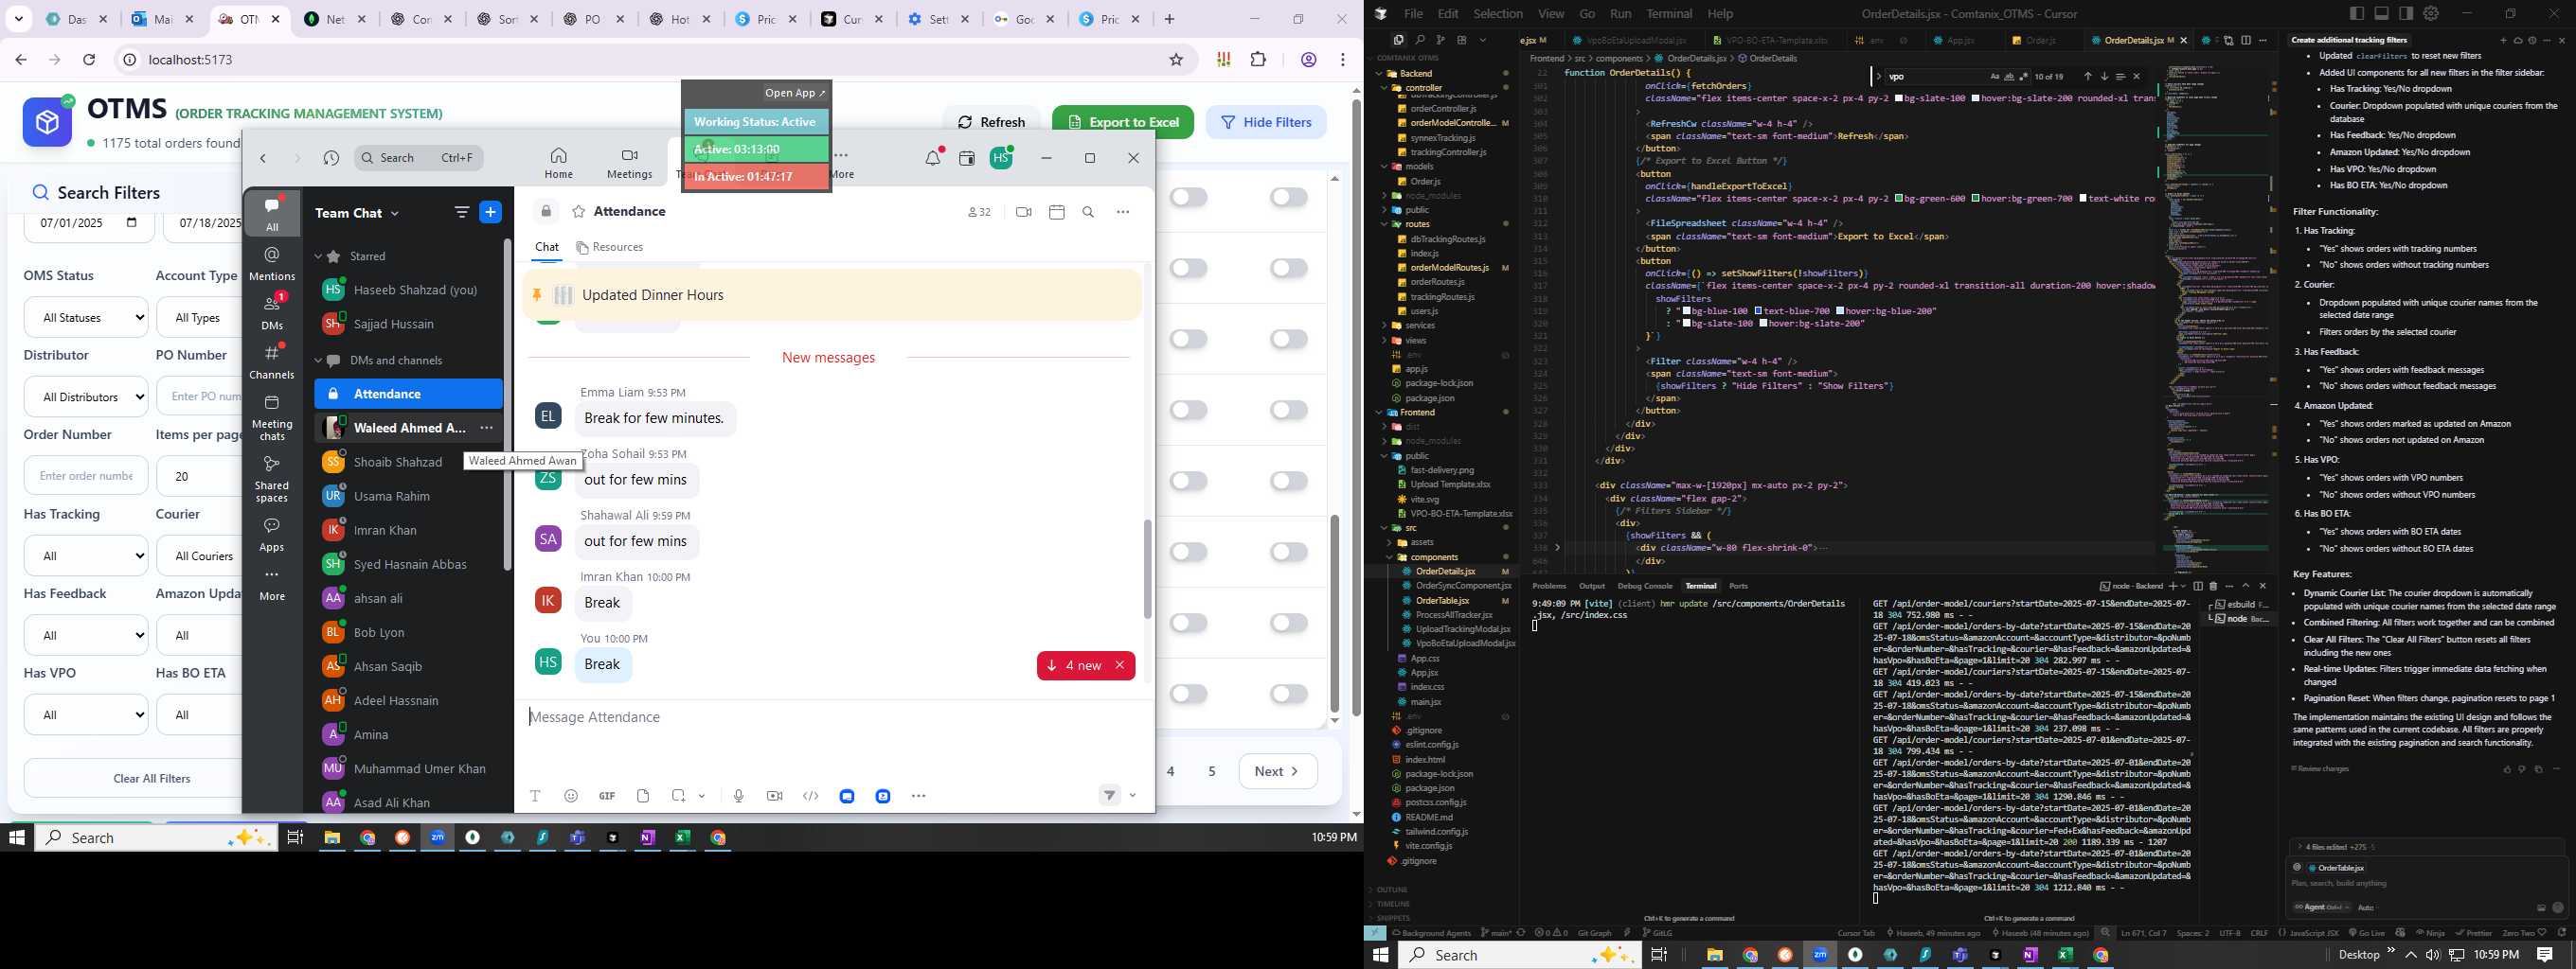Open Has Feedback filter dropdown
The image size is (2576, 969).
click(86, 635)
